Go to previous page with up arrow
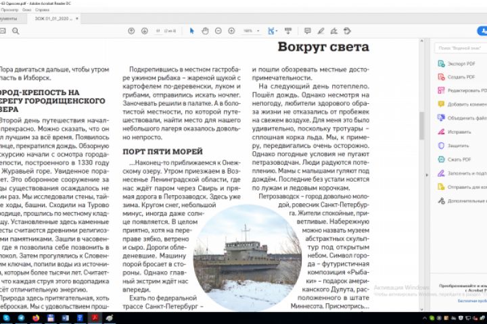 [x=131, y=31]
